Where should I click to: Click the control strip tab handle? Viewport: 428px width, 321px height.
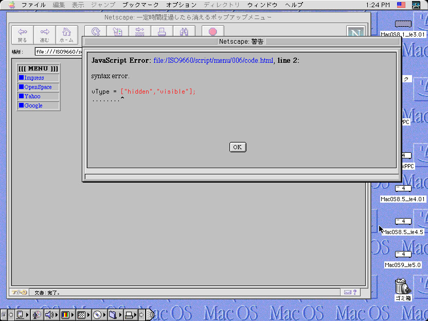pyautogui.click(x=150, y=315)
